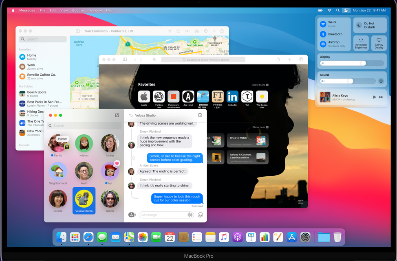This screenshot has width=397, height=261.
Task: Toggle Bluetooth in Control Center
Action: pyautogui.click(x=323, y=34)
